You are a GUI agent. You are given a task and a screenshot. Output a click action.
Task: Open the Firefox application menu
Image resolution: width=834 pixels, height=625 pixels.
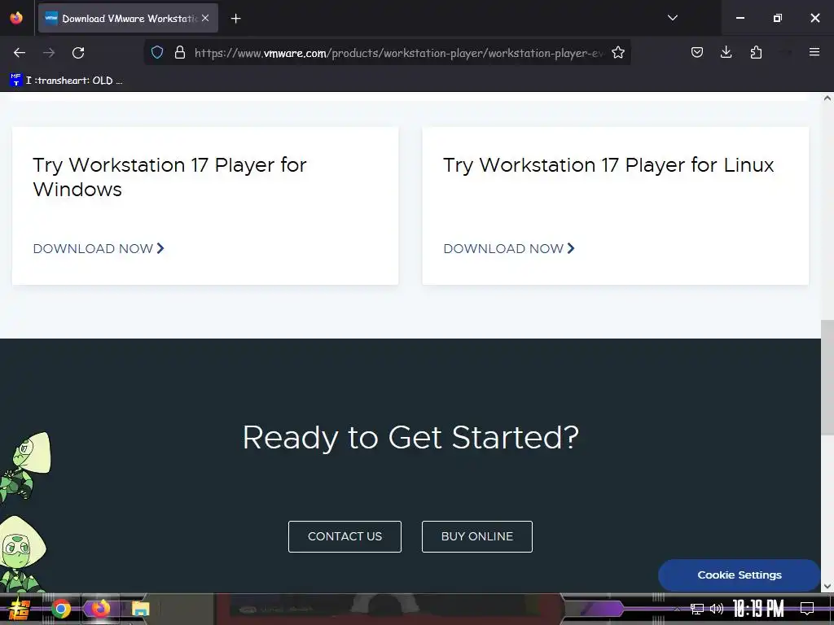[x=814, y=52]
